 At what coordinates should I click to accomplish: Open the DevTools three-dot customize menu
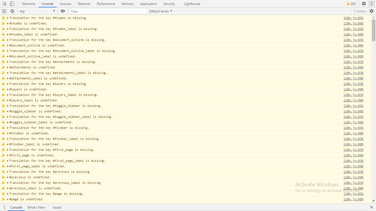point(372,4)
